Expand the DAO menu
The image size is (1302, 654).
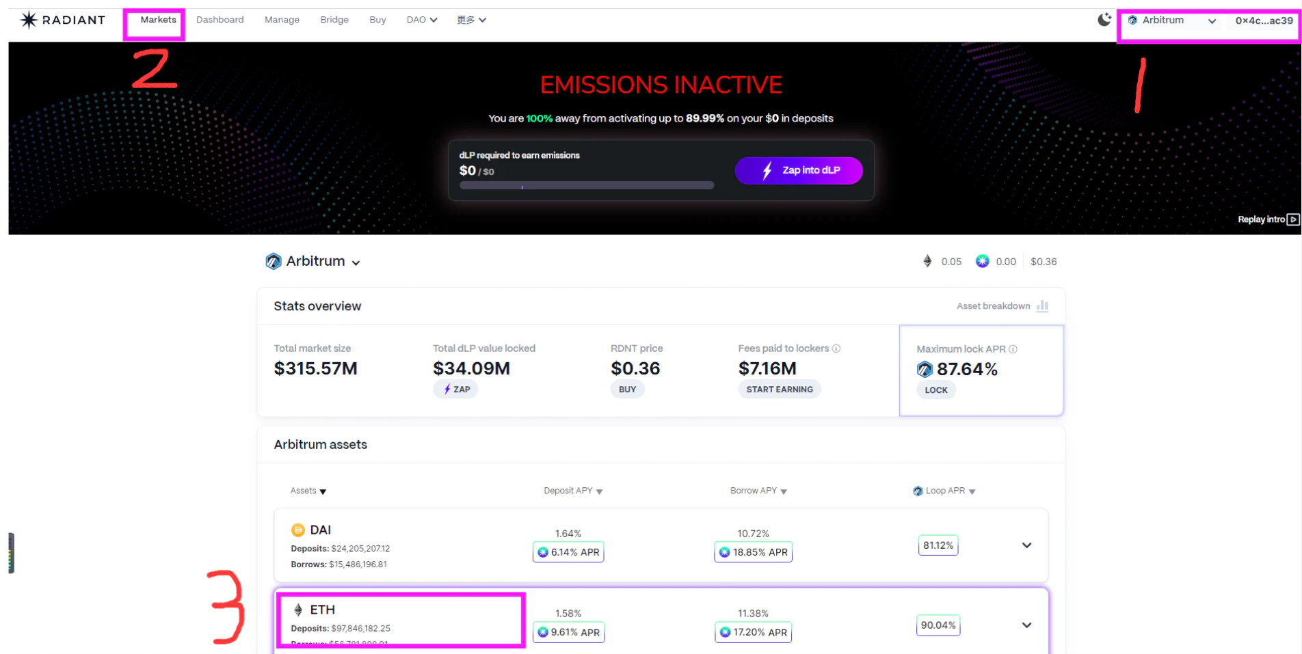[422, 20]
